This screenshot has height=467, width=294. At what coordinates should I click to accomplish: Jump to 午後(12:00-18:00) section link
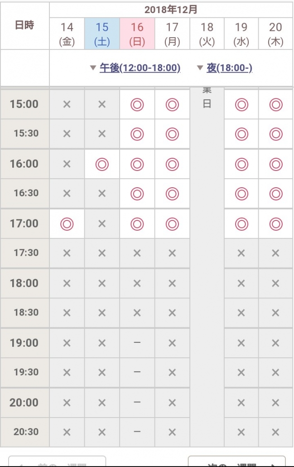[x=140, y=68]
